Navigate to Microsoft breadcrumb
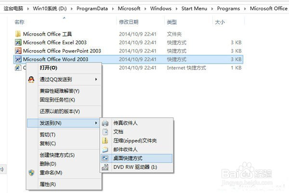The image size is (289, 193). click(129, 9)
